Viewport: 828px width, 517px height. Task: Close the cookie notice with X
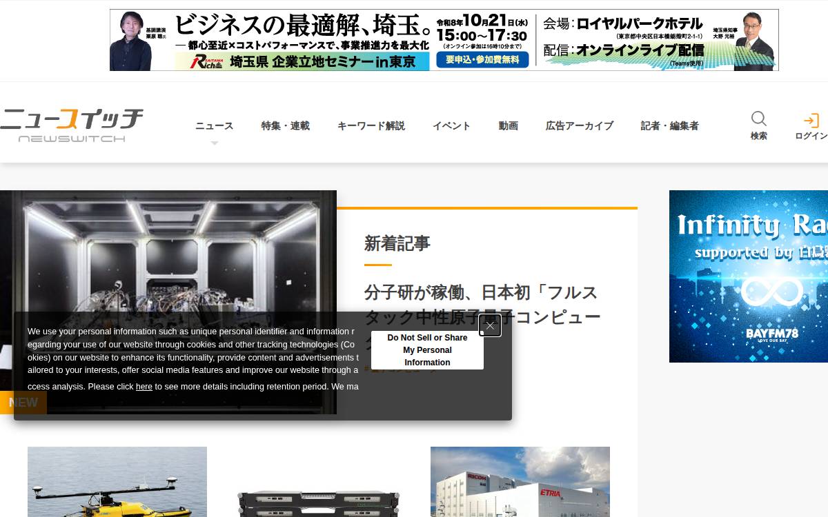click(490, 325)
